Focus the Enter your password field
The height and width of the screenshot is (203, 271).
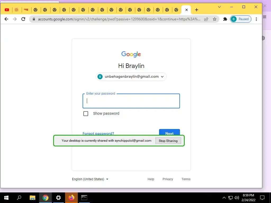pos(131,101)
